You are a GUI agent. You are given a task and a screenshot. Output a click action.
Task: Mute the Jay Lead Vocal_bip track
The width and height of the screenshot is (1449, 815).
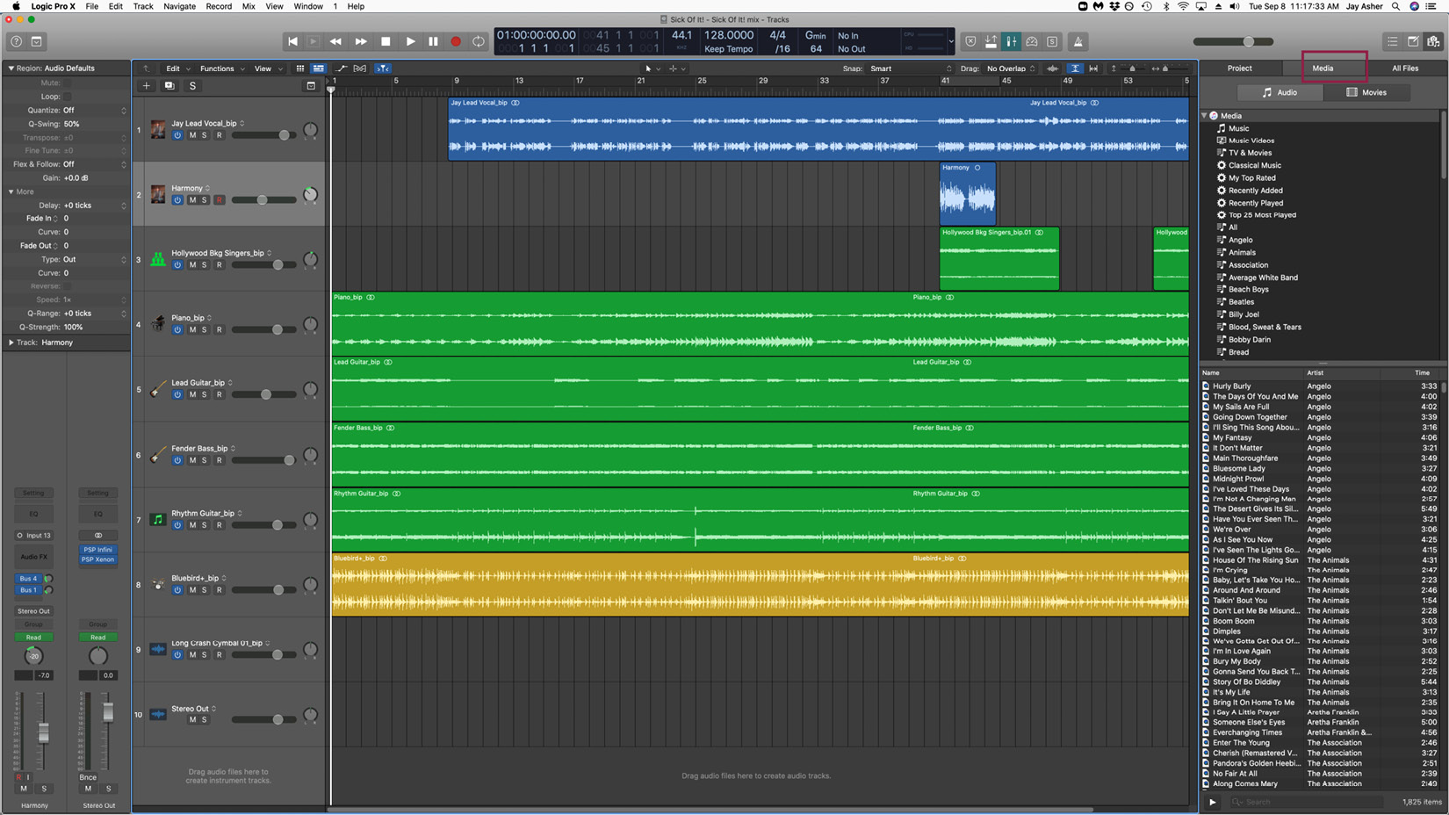coord(192,135)
